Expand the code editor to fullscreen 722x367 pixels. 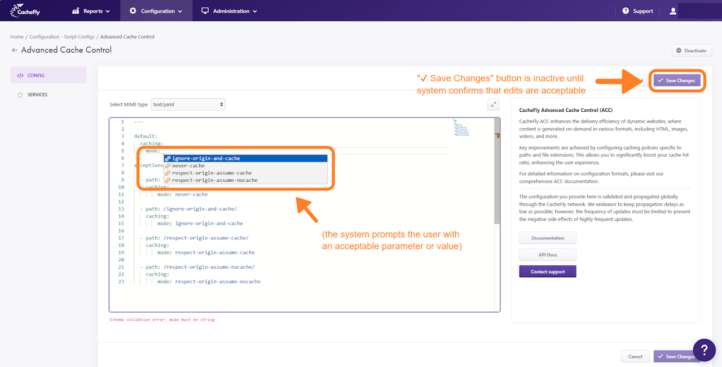tap(494, 104)
